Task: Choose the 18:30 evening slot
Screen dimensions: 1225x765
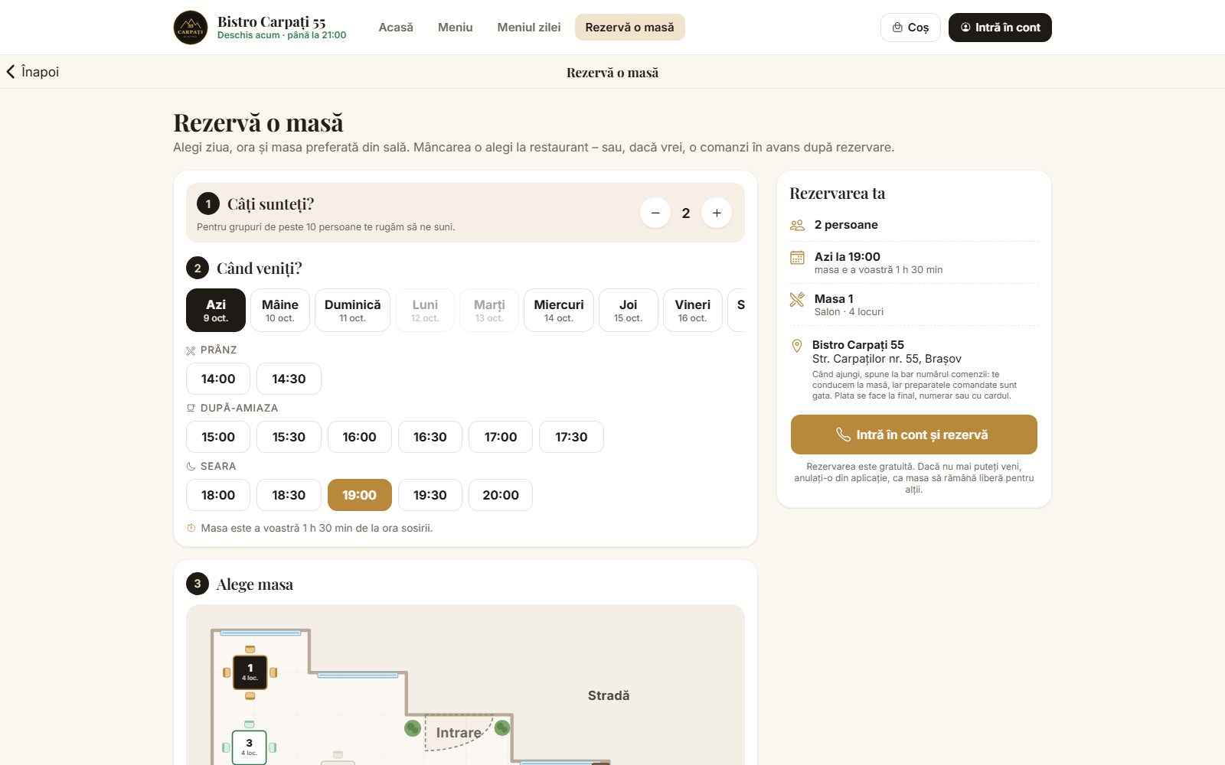Action: 289,495
